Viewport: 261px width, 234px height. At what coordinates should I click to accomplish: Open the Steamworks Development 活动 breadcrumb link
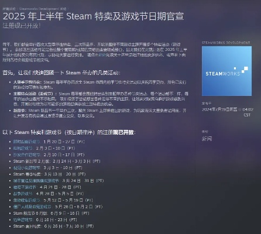[x=43, y=9]
